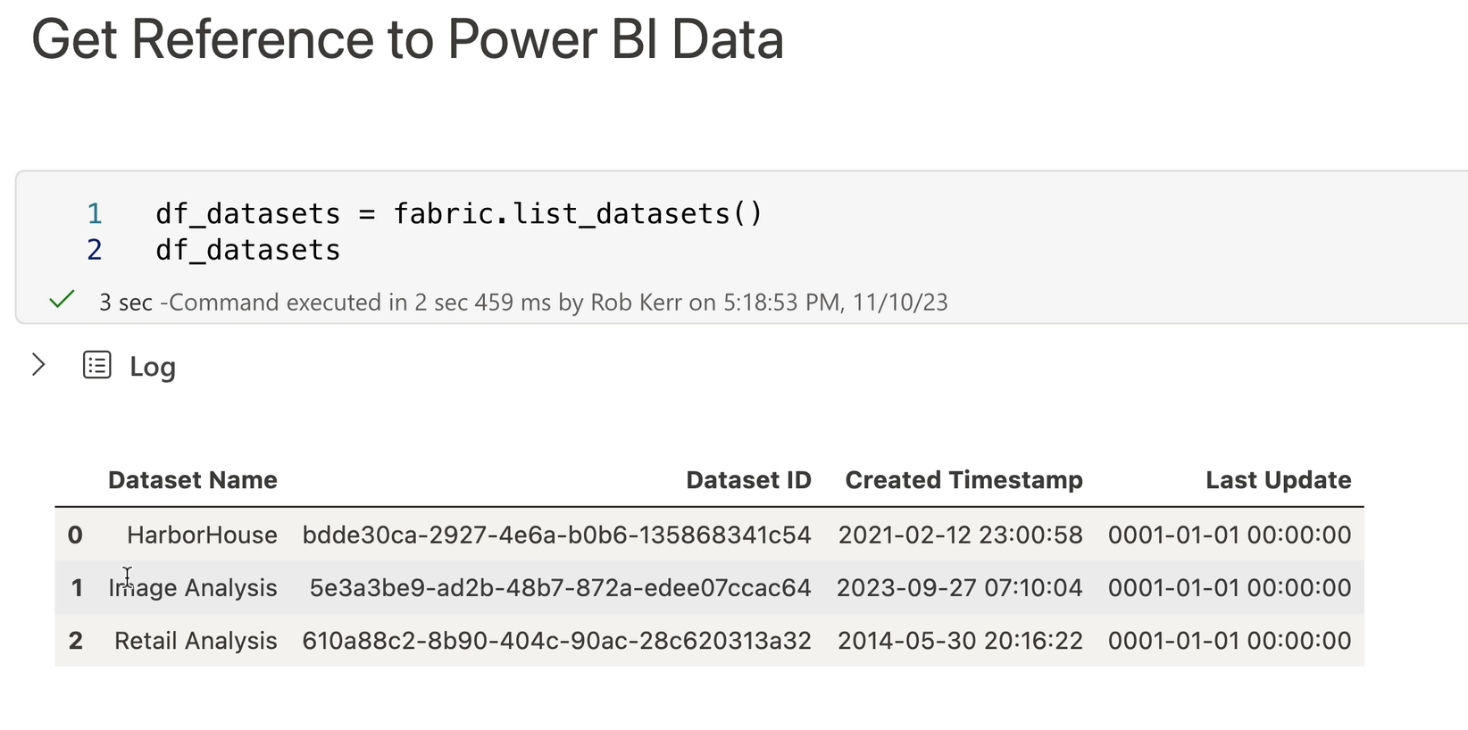Select the Image Analysis dataset cell
The height and width of the screenshot is (730, 1468).
pos(193,587)
